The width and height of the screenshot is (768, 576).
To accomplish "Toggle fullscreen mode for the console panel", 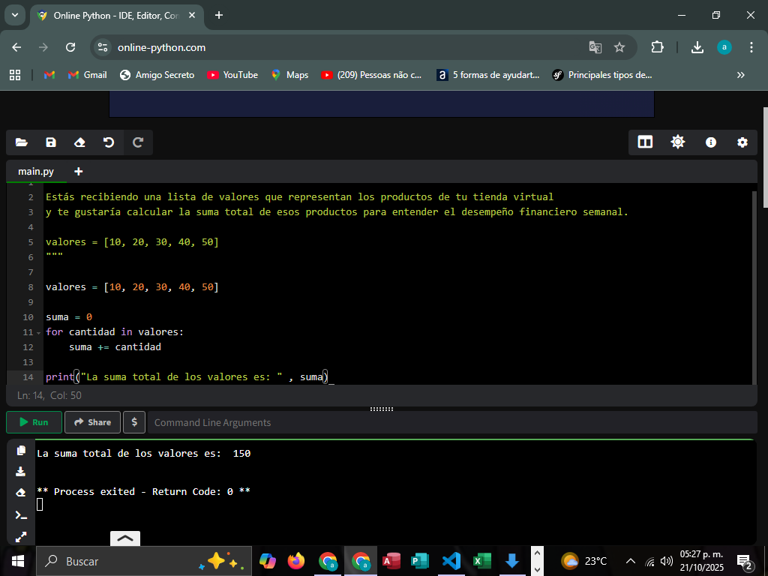I will coord(21,536).
